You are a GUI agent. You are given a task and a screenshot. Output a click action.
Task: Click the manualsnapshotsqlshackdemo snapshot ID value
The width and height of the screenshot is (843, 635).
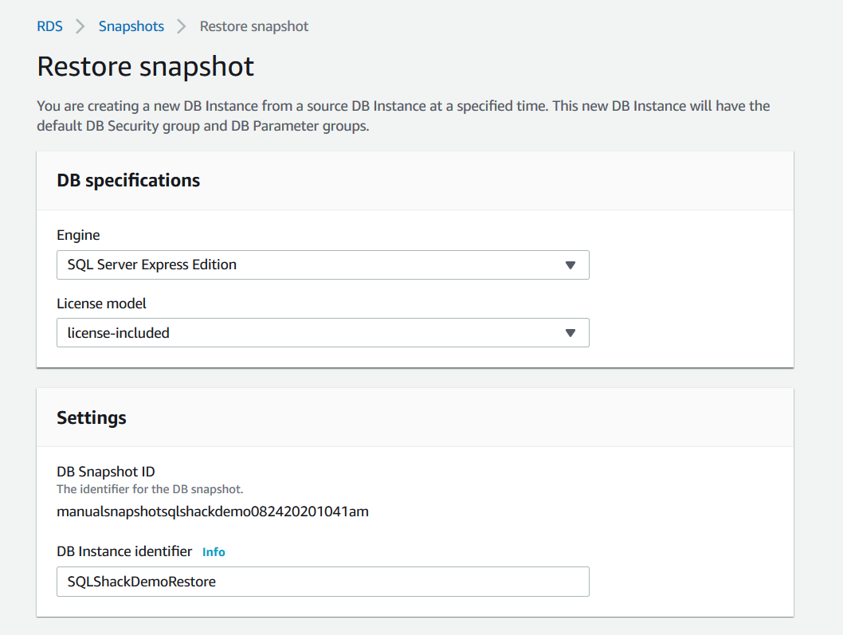[x=212, y=512]
